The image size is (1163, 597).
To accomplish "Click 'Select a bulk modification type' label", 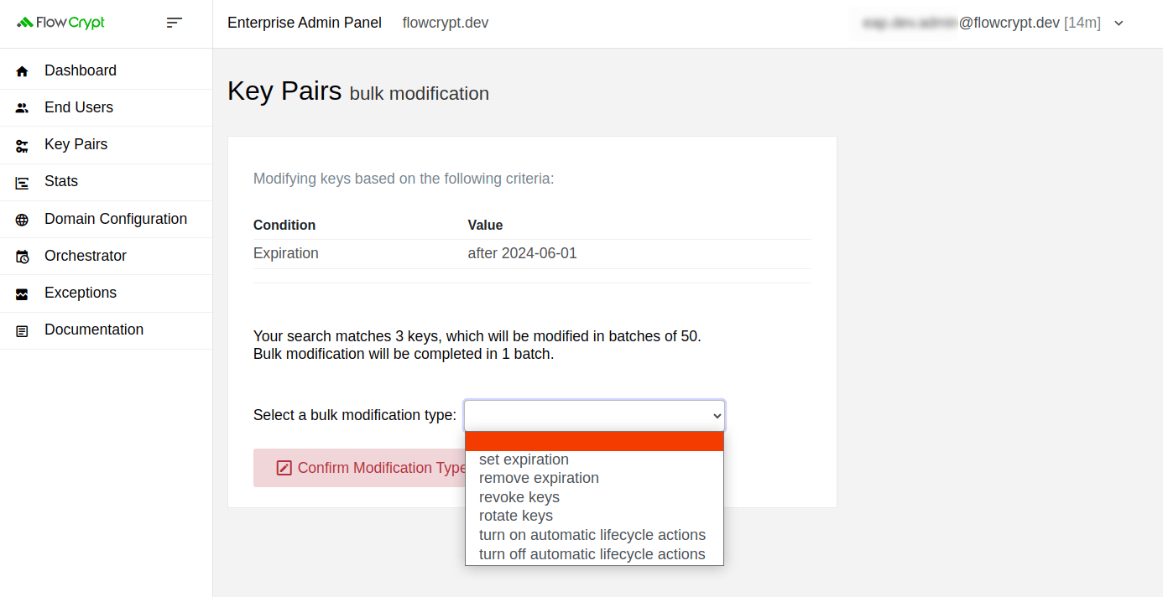I will point(355,415).
